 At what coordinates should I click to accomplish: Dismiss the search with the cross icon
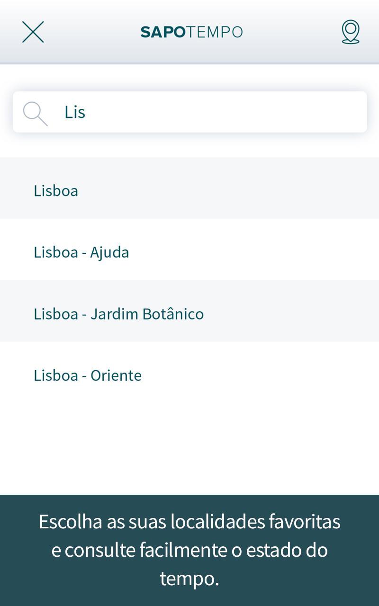click(x=33, y=32)
